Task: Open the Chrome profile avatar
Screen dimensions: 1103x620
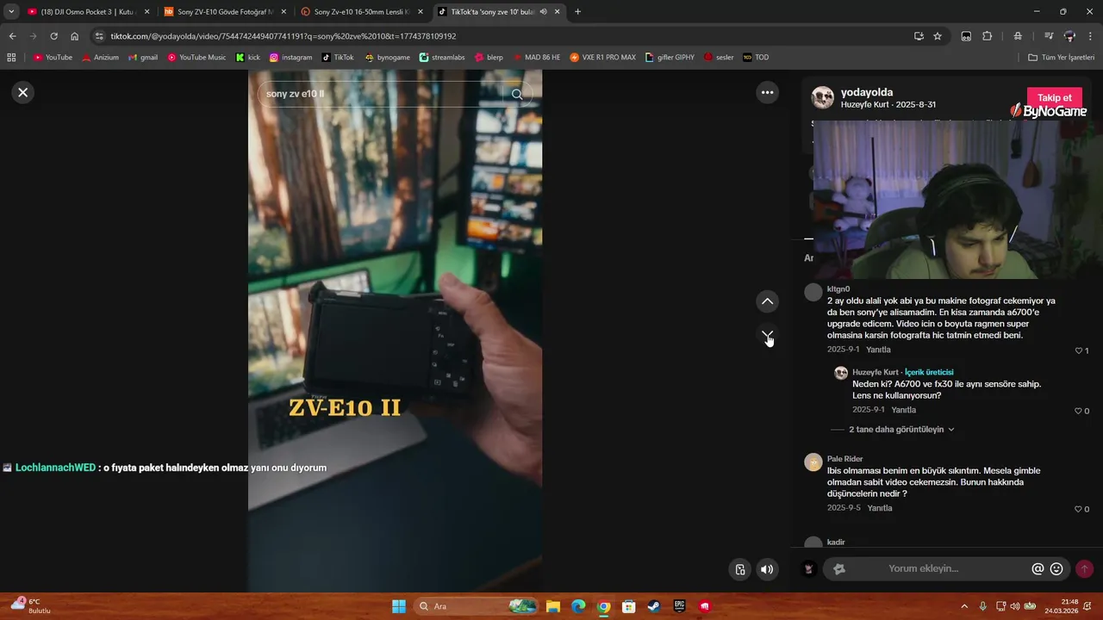Action: [1069, 36]
